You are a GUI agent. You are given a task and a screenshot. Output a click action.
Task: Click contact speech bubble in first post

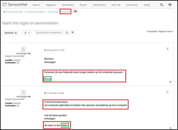18,63
